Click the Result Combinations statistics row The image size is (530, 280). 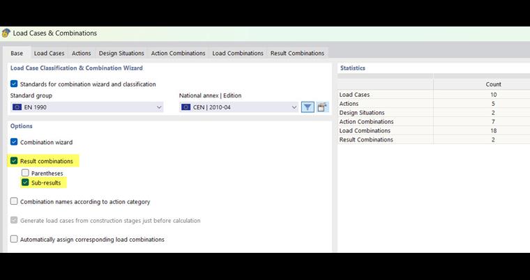pos(434,139)
